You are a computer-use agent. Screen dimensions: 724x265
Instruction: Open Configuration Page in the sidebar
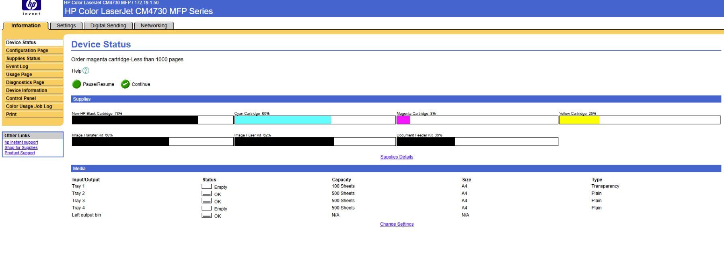point(34,51)
